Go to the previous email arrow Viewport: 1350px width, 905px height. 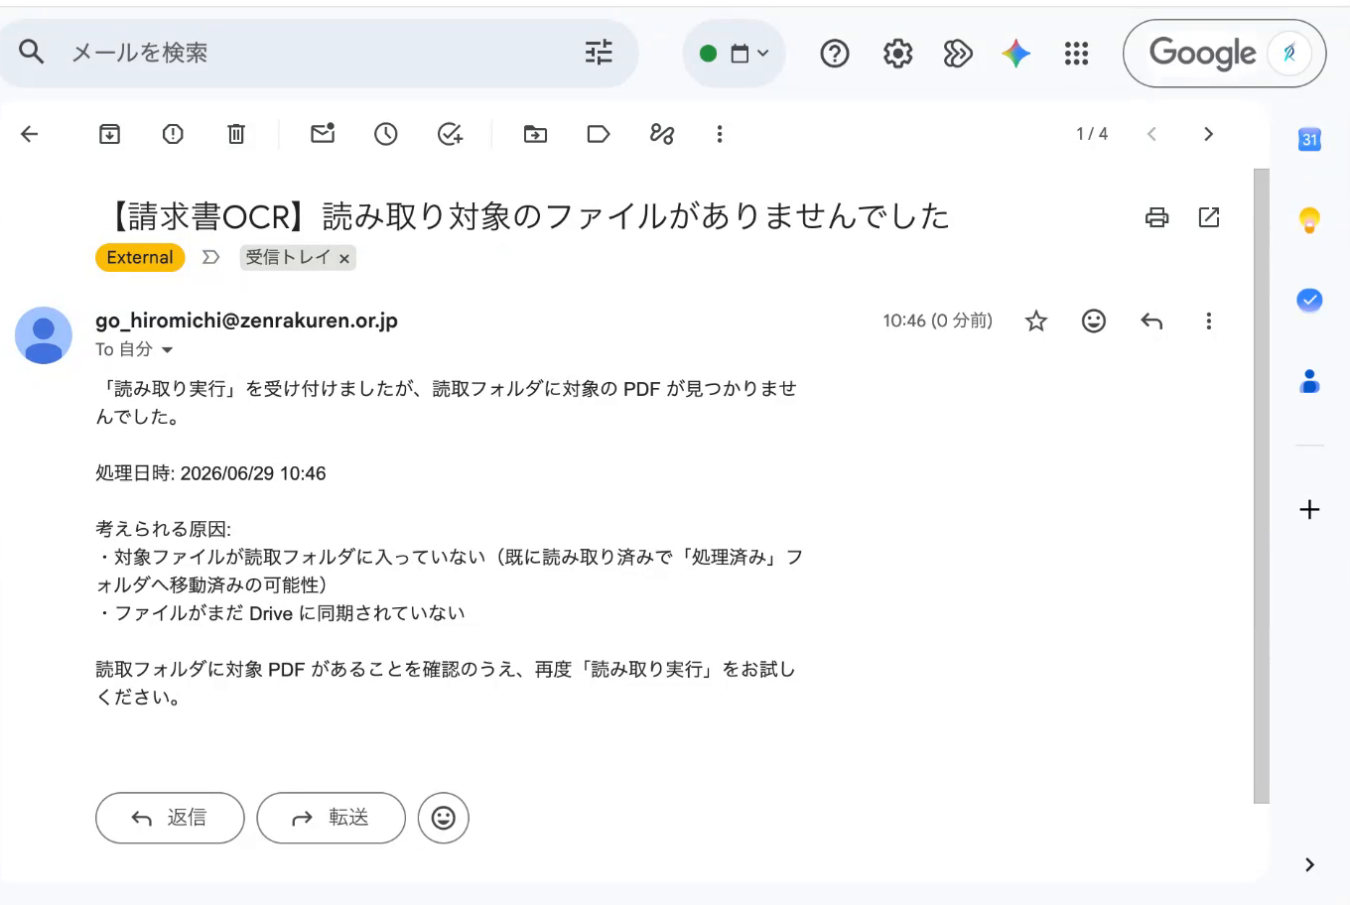tap(1151, 134)
